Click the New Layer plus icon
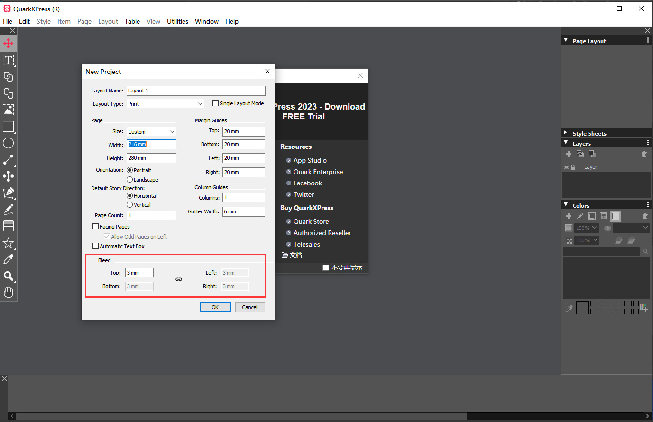653x422 pixels. 569,154
